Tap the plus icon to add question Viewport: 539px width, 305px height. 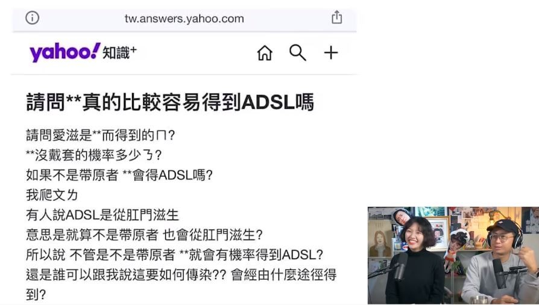331,53
